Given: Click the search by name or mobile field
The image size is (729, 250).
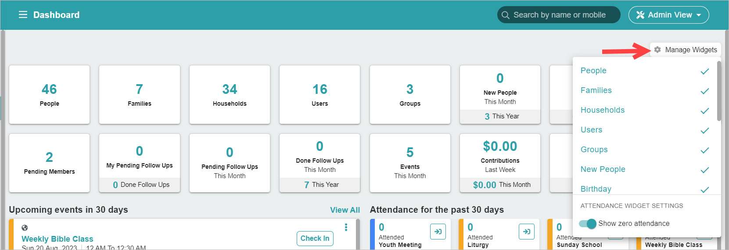Looking at the screenshot, I should click(559, 15).
